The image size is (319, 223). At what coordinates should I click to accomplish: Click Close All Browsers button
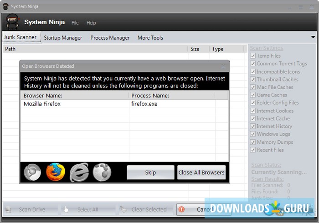(x=201, y=172)
